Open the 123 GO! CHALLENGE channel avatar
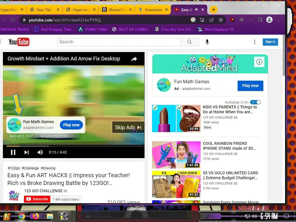 click(14, 196)
